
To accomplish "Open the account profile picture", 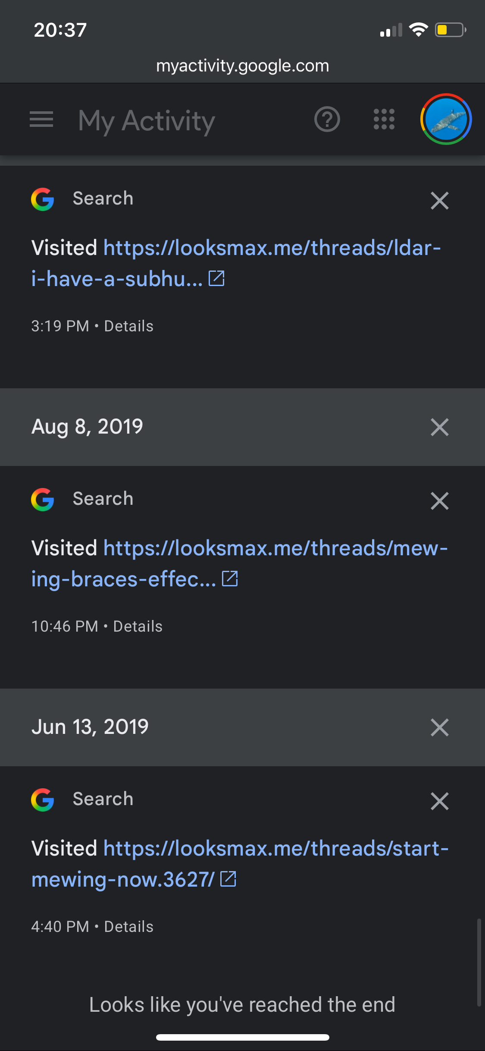I will (x=446, y=120).
